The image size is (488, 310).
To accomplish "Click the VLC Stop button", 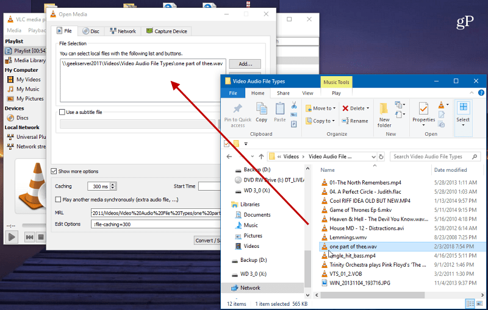I will point(41,238).
